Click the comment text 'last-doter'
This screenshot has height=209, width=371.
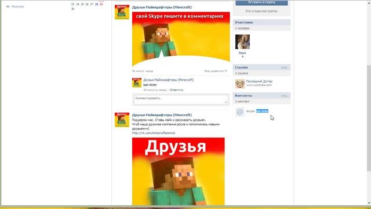pos(150,85)
